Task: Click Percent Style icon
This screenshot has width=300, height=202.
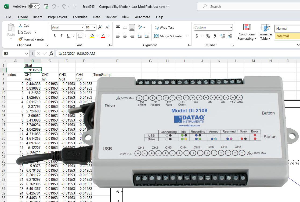Action: coord(208,36)
